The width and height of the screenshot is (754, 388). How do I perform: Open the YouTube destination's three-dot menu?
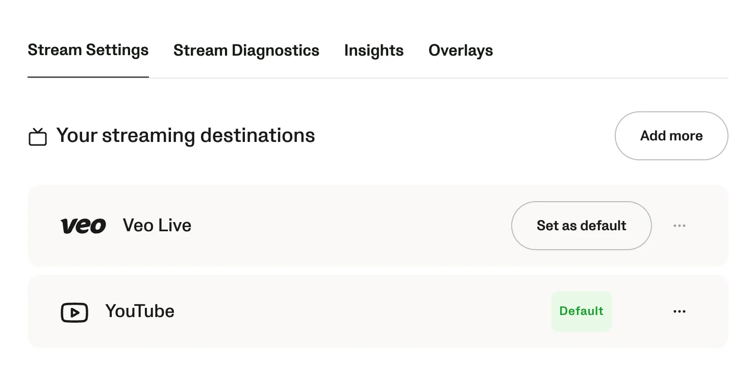679,311
